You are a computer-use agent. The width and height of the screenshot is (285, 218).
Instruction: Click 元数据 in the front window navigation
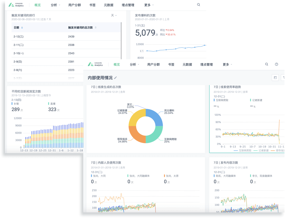(x=187, y=65)
